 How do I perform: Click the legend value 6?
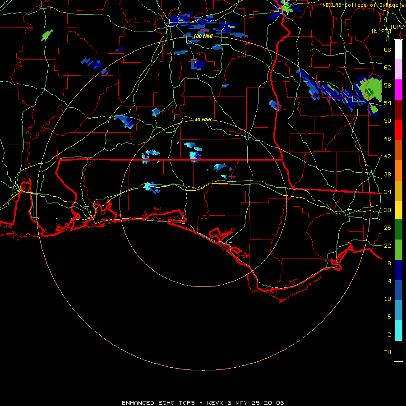[x=389, y=316]
